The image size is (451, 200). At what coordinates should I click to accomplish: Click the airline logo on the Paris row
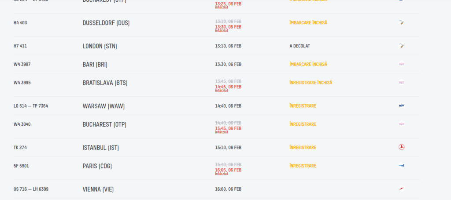pos(401,166)
